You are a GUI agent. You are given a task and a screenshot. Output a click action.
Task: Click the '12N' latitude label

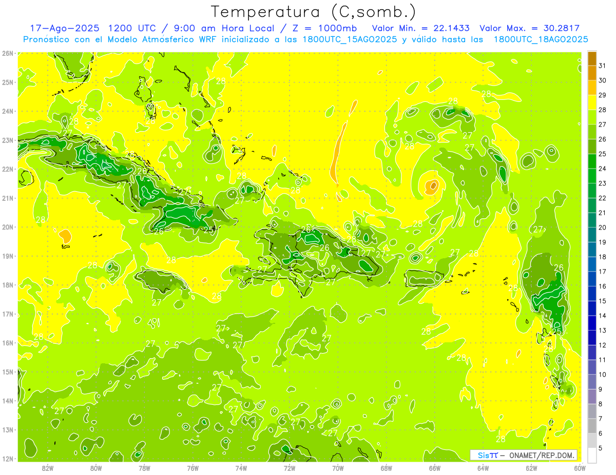pos(7,459)
